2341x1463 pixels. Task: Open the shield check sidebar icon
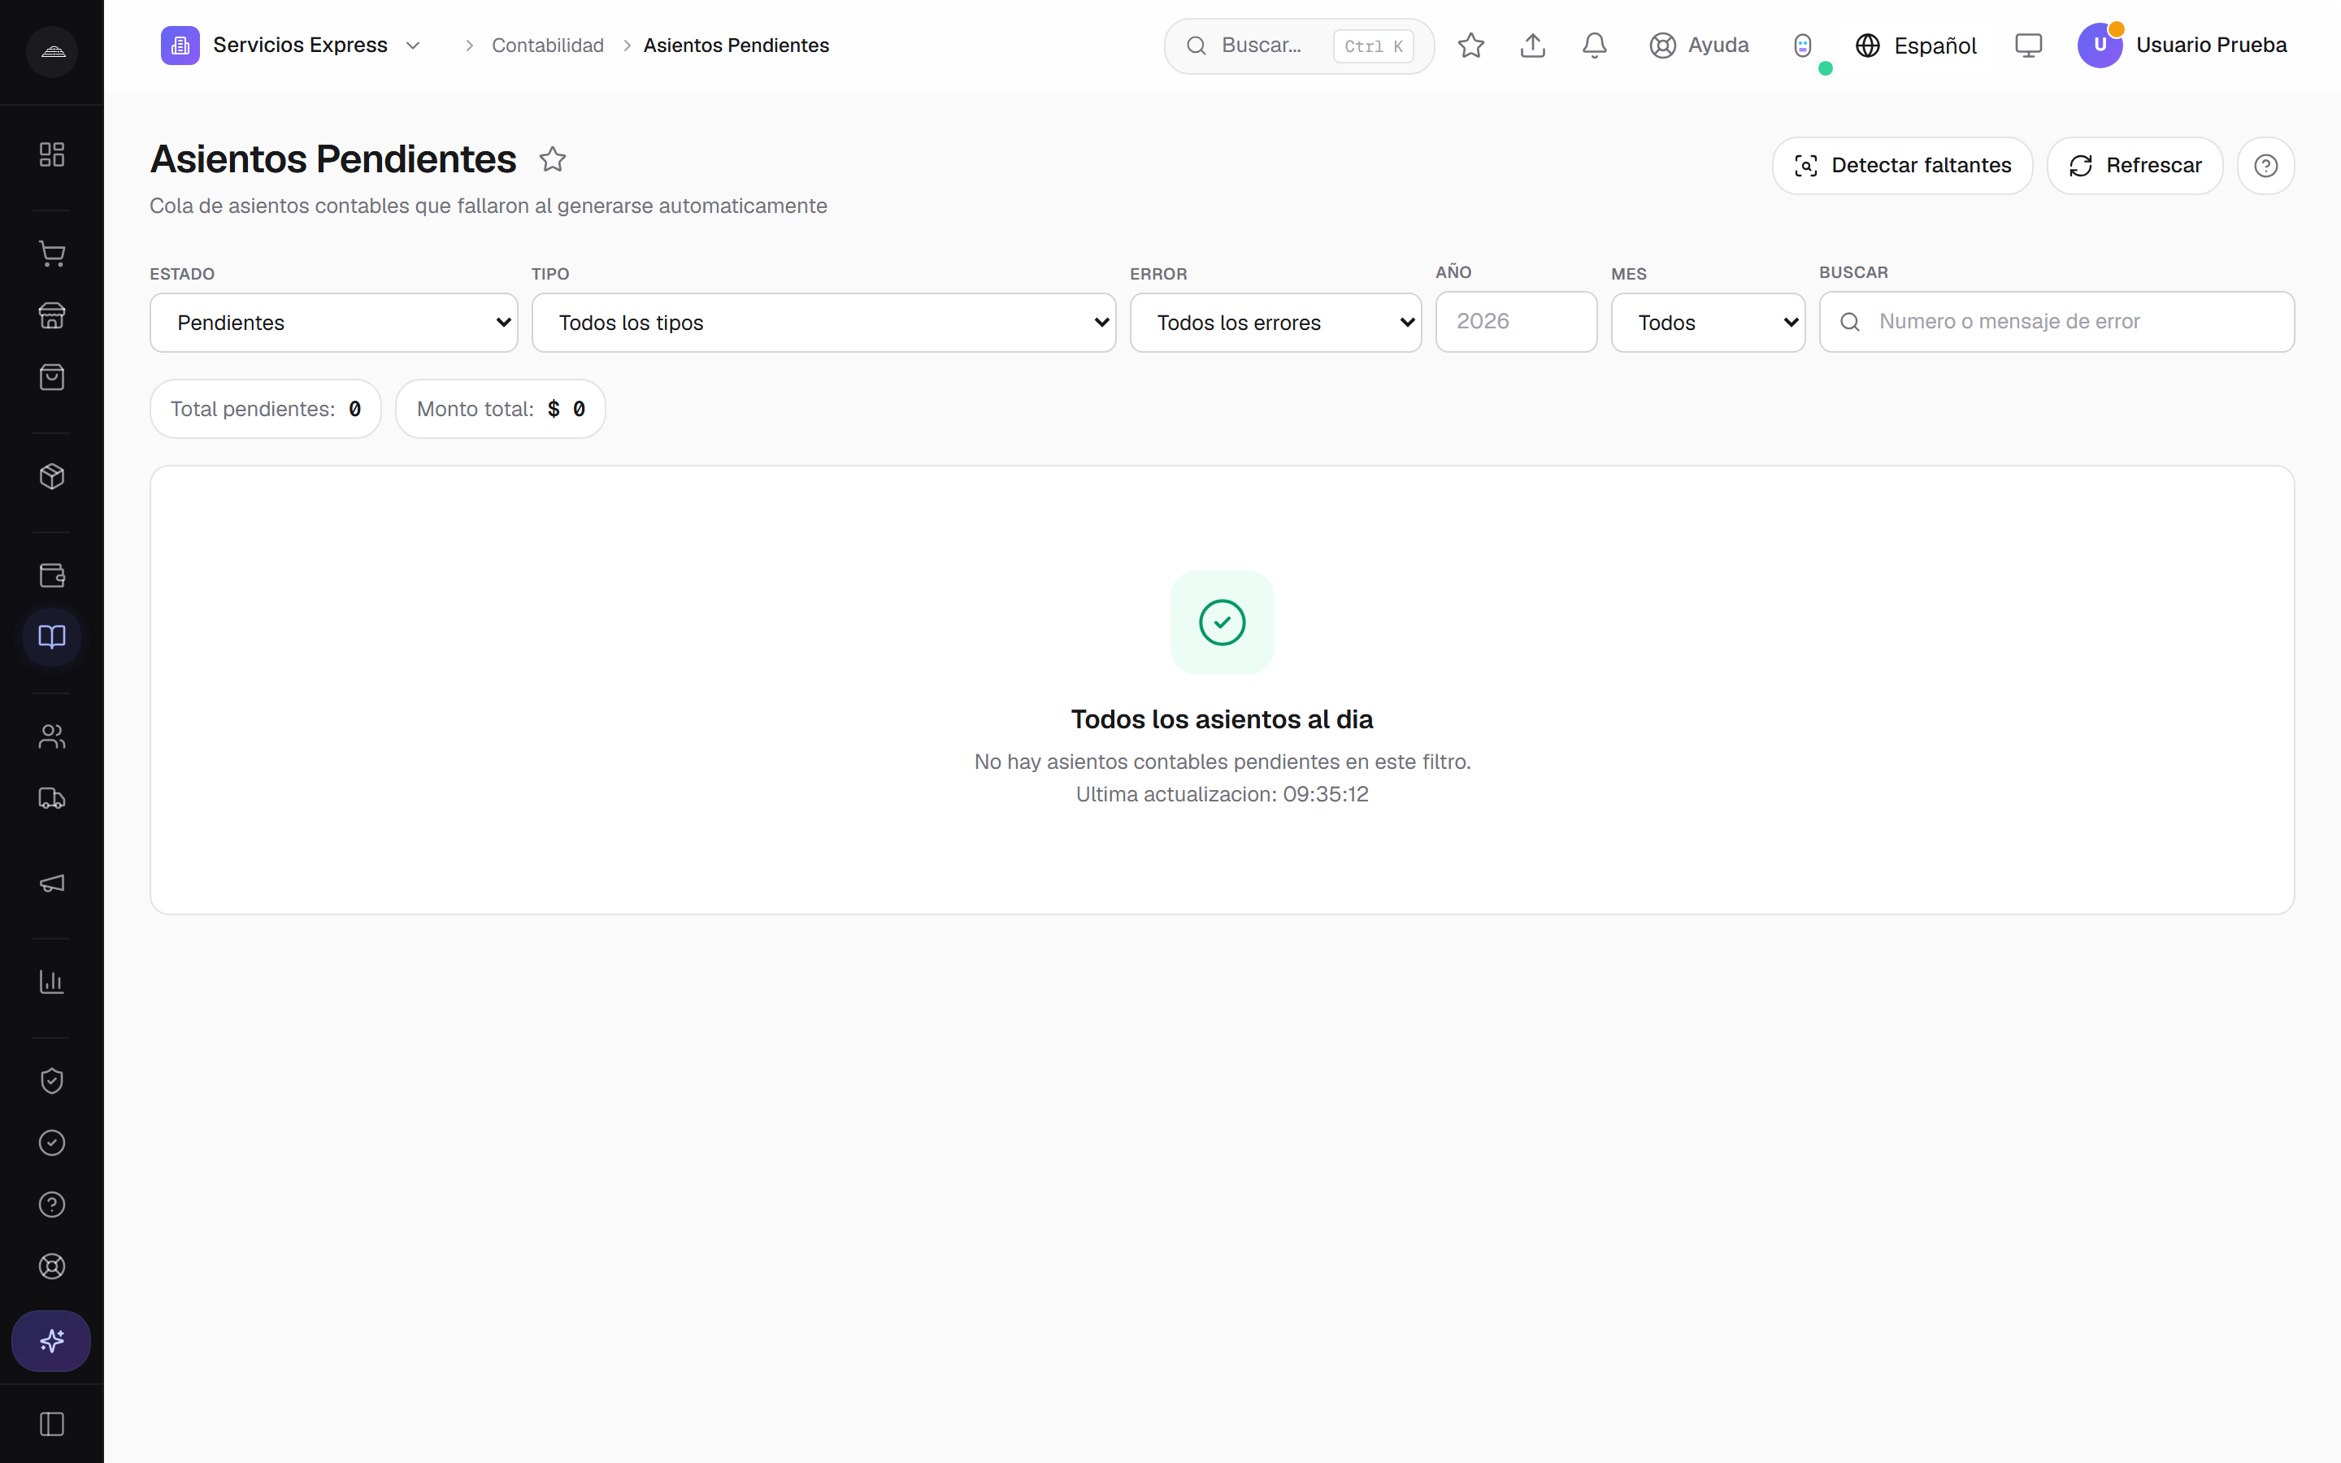click(52, 1081)
